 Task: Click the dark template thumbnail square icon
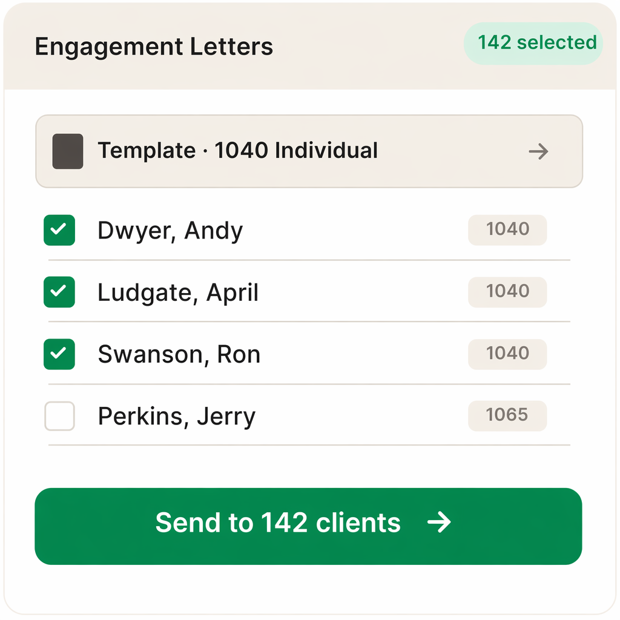click(x=67, y=151)
